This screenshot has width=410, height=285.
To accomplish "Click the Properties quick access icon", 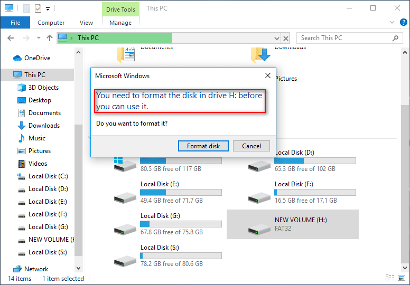I will (x=38, y=8).
